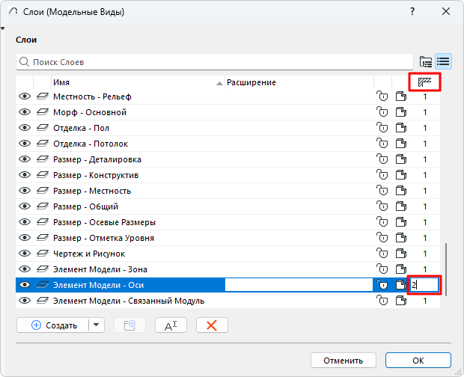Sort layers by the Имя column

tap(135, 82)
